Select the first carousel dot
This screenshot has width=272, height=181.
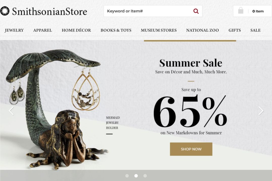[127, 176]
